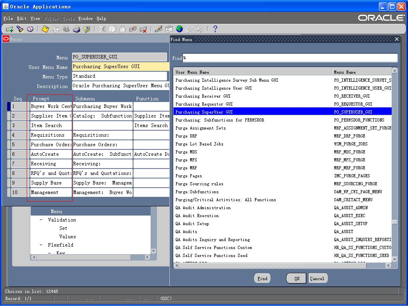Select the Purchasing Requestor GUI row
This screenshot has width=408, height=306.
(282, 104)
